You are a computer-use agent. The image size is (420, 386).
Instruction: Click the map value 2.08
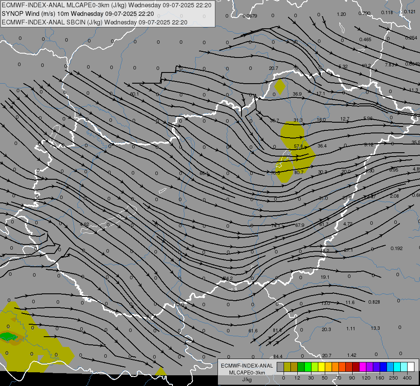pyautogui.click(x=394, y=196)
